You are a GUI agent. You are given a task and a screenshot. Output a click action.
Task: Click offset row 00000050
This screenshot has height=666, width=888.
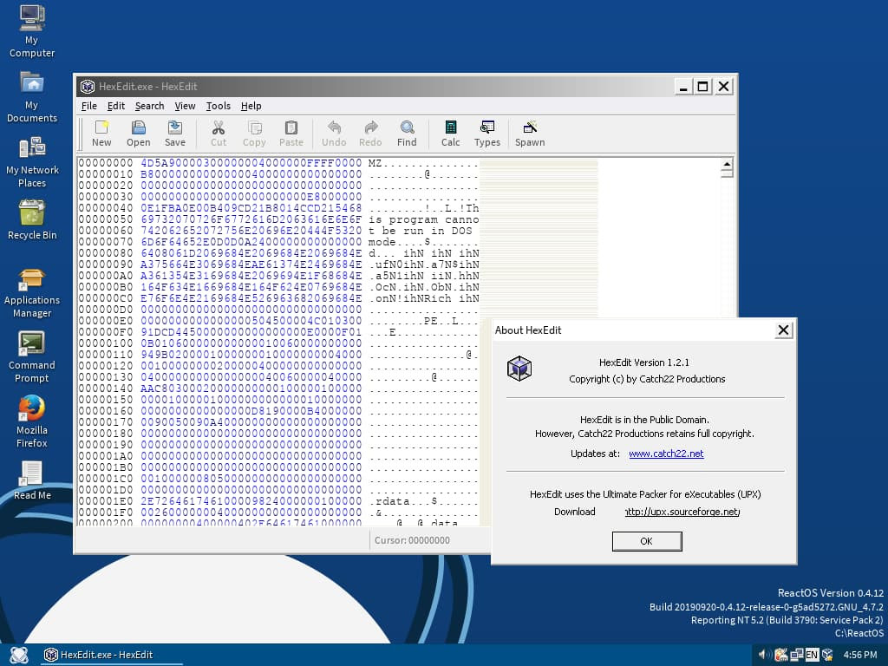coord(105,219)
